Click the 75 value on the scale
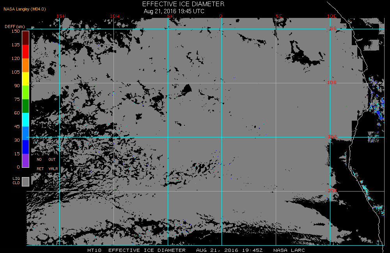 pos(17,99)
